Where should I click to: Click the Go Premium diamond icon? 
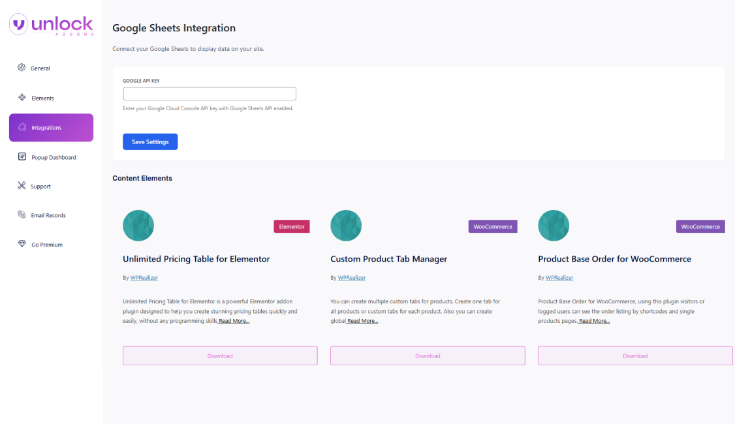(22, 245)
